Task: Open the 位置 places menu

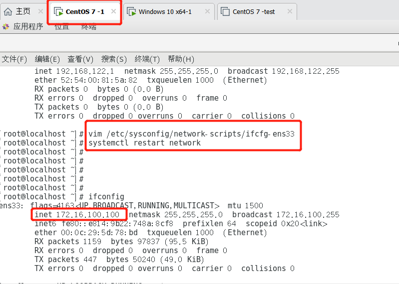Action: pyautogui.click(x=62, y=26)
